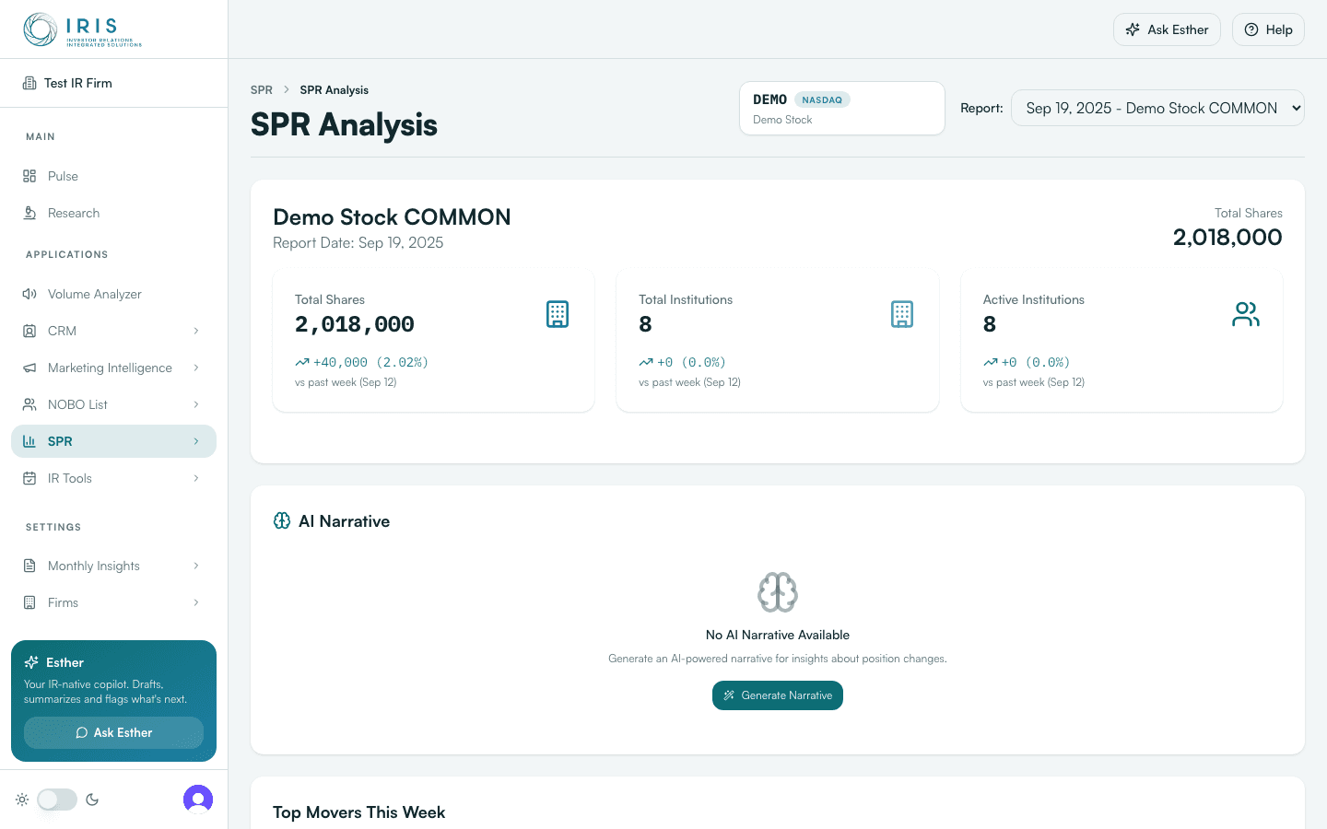
Task: Click the sun light-mode icon
Action: pyautogui.click(x=22, y=800)
